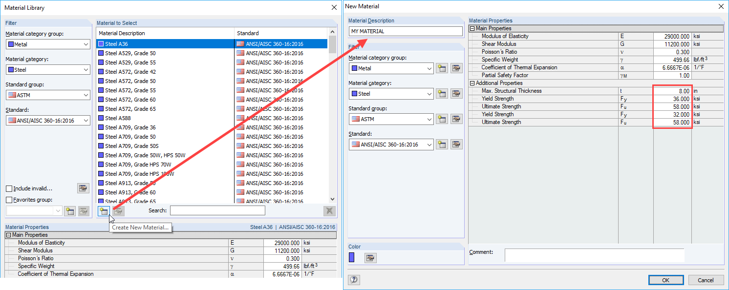Collapse Main Properties in New Material dialog

pos(472,29)
